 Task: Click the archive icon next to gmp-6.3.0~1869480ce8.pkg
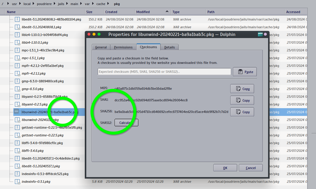click(x=17, y=81)
